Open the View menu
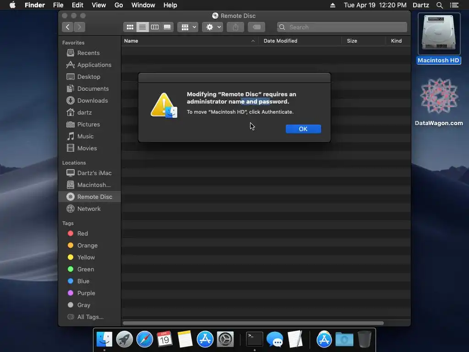Image resolution: width=469 pixels, height=352 pixels. [x=99, y=5]
